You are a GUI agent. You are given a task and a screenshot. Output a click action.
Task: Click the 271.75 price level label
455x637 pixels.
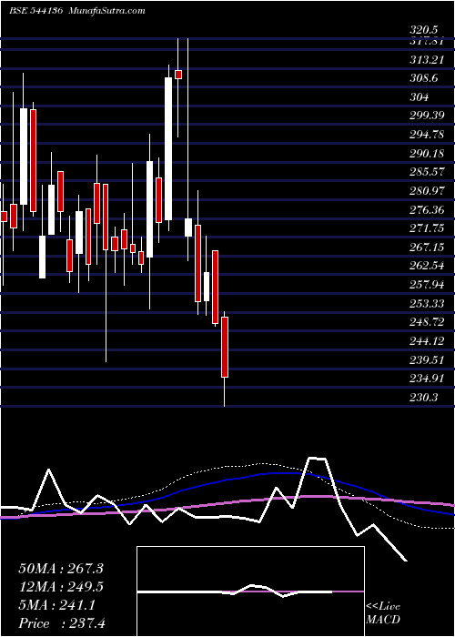427,228
